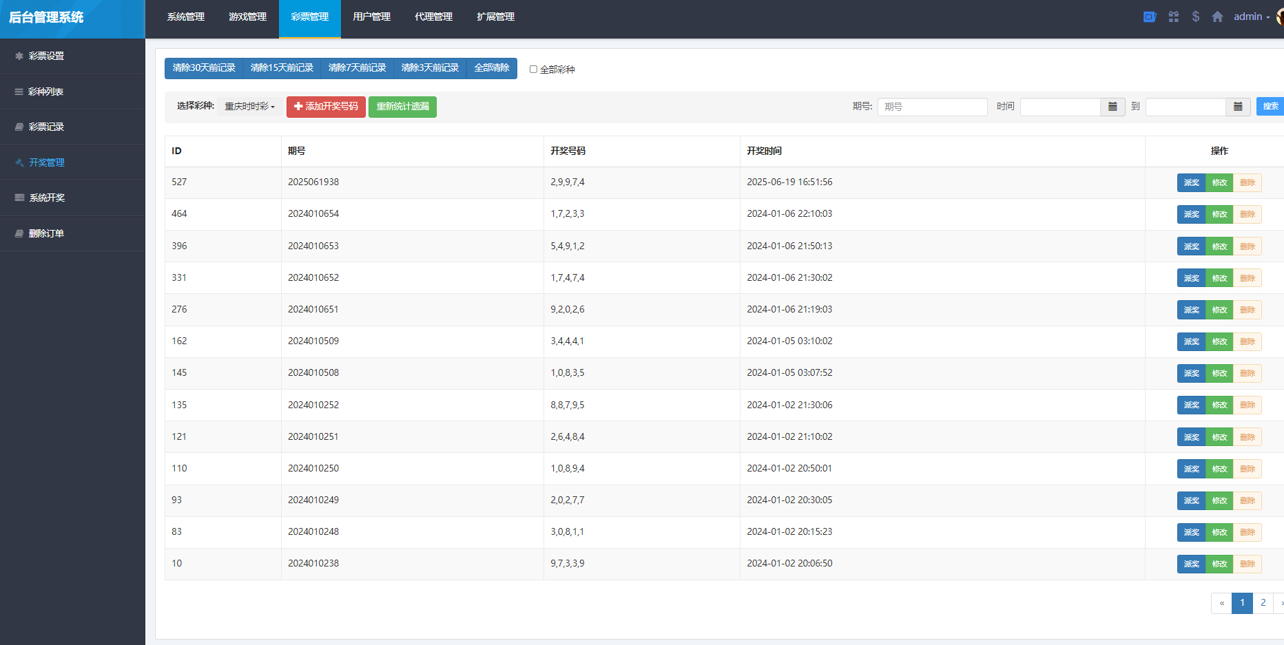Click inside the 期号 search field
Screen dimensions: 1284x645
point(932,107)
